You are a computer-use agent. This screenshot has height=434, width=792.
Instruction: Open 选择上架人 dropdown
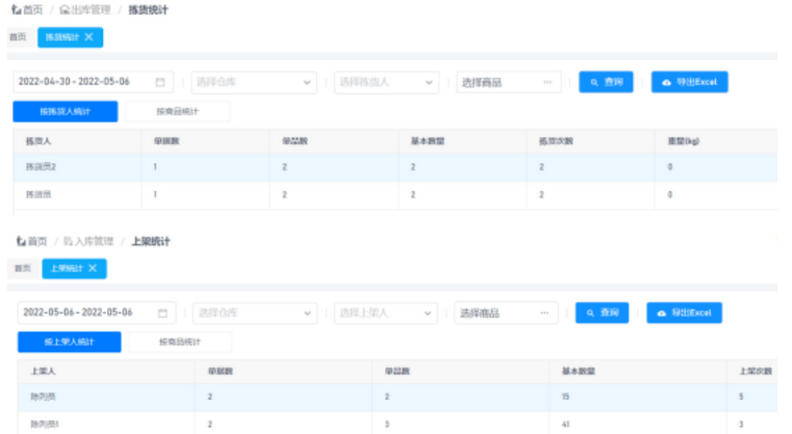(386, 313)
